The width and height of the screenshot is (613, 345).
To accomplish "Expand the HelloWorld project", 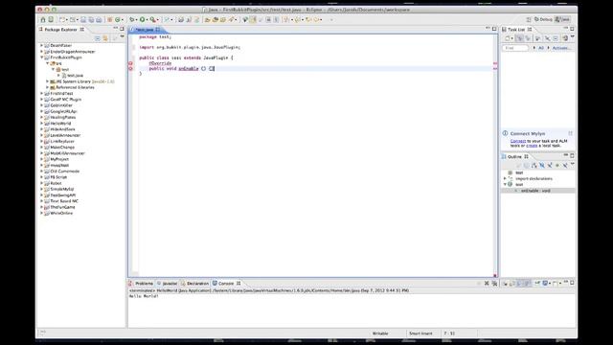I will [x=42, y=124].
